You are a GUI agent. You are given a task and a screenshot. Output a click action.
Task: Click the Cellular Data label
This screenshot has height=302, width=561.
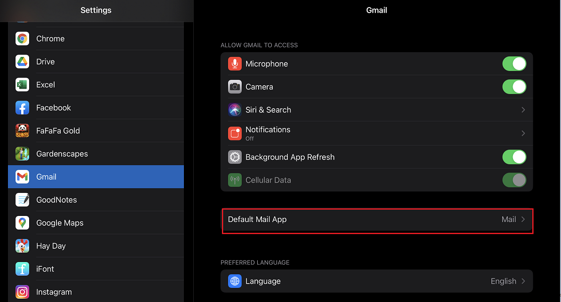tap(268, 180)
